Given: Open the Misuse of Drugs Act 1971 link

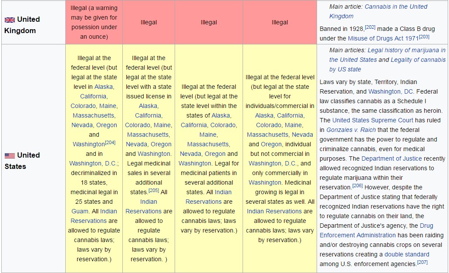Looking at the screenshot, I should pyautogui.click(x=383, y=38).
